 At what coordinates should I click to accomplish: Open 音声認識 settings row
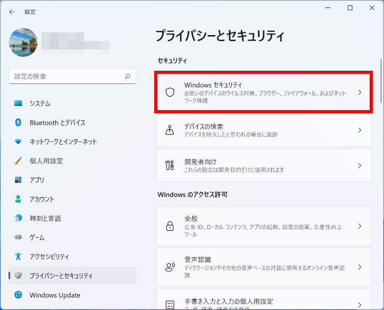[263, 267]
